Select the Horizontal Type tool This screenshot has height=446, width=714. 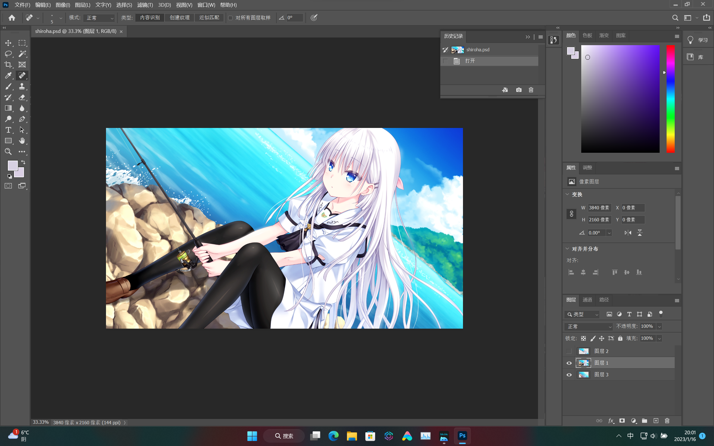(8, 130)
